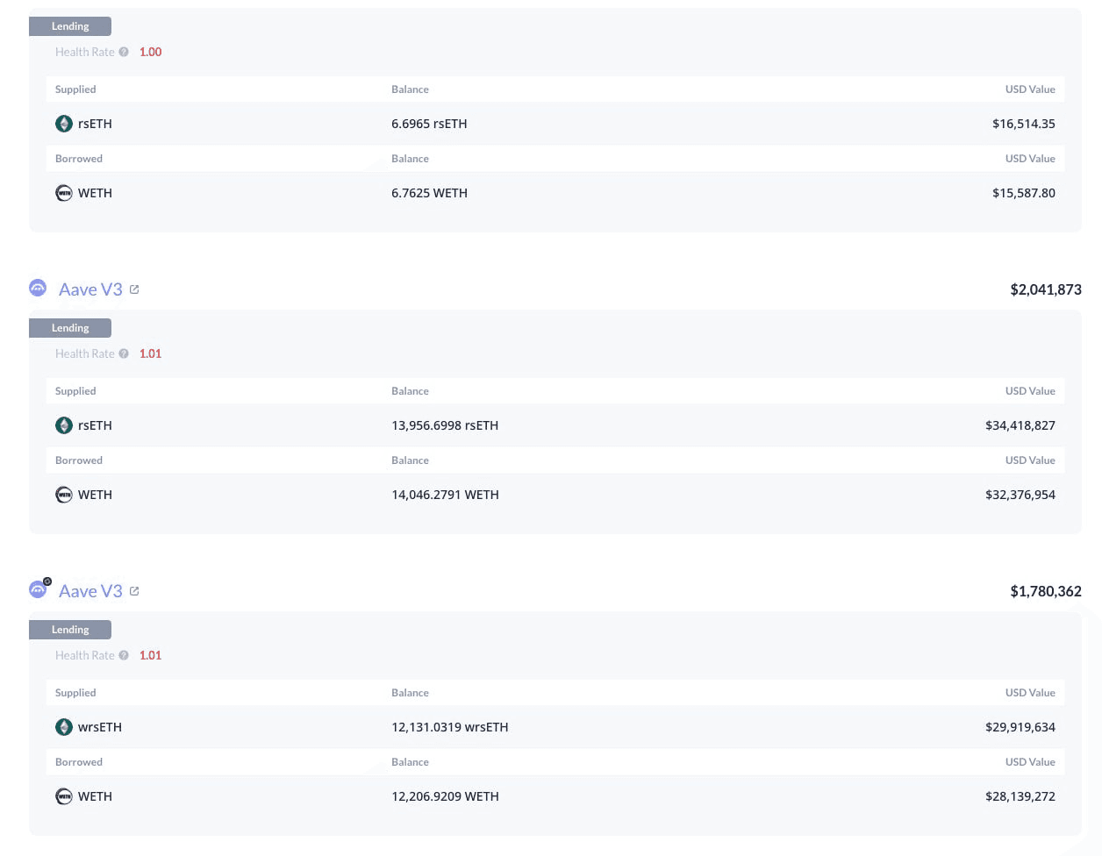Open the Aave V3 title link worth $2,041,873
1102x856 pixels.
90,289
